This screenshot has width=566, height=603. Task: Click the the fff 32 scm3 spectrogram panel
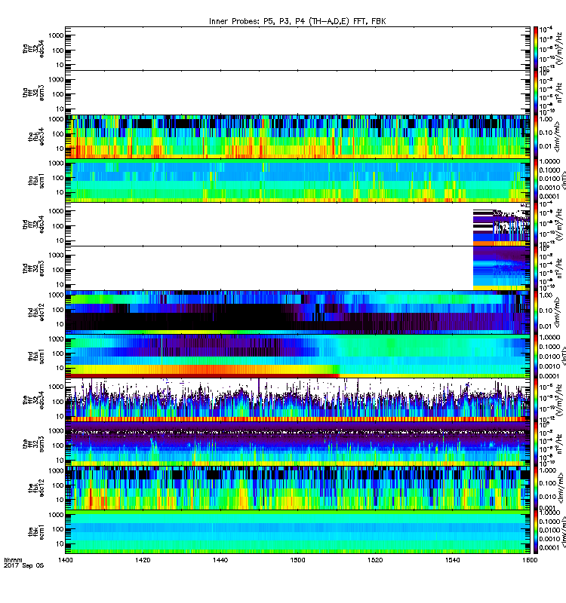(x=297, y=444)
